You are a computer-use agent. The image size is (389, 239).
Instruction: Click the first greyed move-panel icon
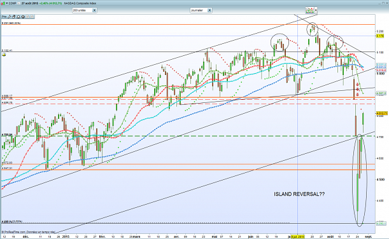point(27,17)
